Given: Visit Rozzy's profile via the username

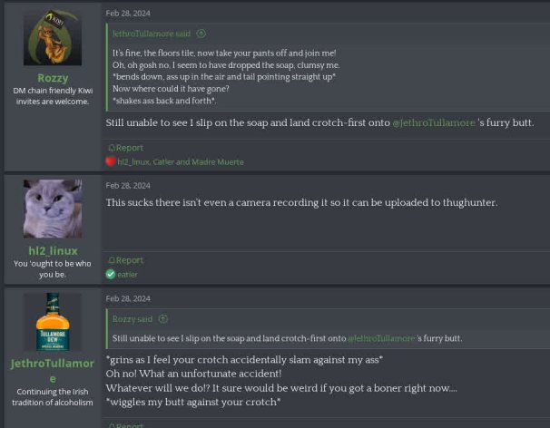Looking at the screenshot, I should coord(52,78).
